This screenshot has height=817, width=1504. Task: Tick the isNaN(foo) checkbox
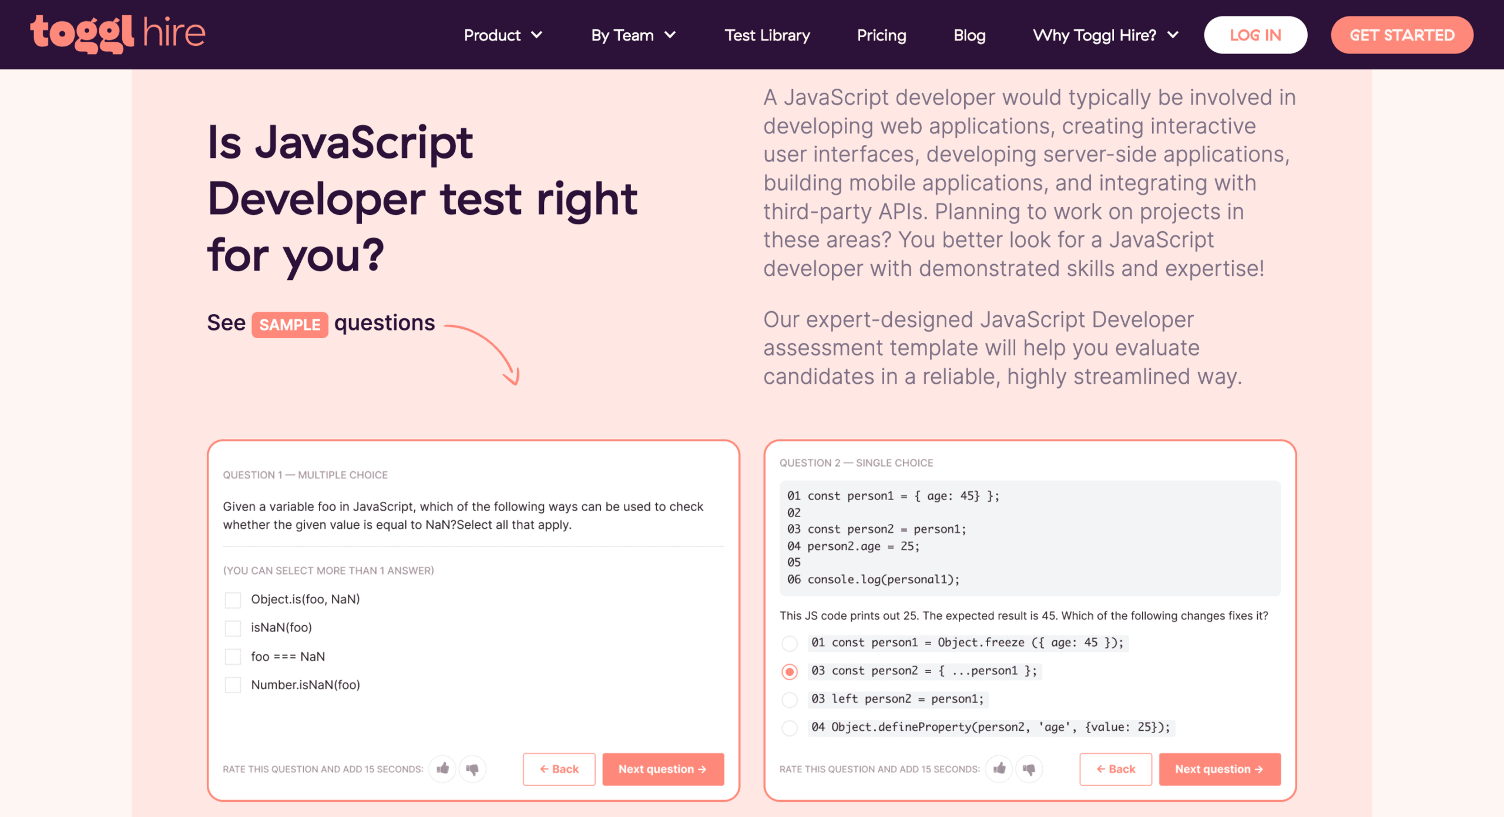click(233, 628)
